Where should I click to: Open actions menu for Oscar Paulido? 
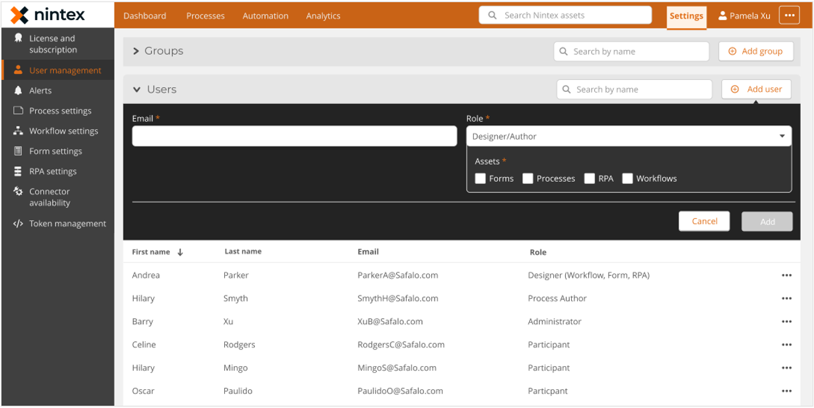coord(787,391)
